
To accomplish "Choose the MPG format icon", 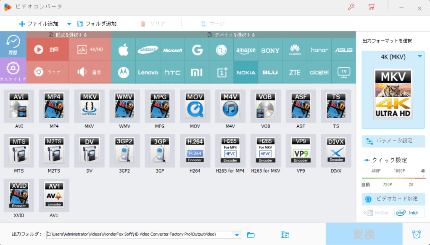I will click(x=160, y=107).
